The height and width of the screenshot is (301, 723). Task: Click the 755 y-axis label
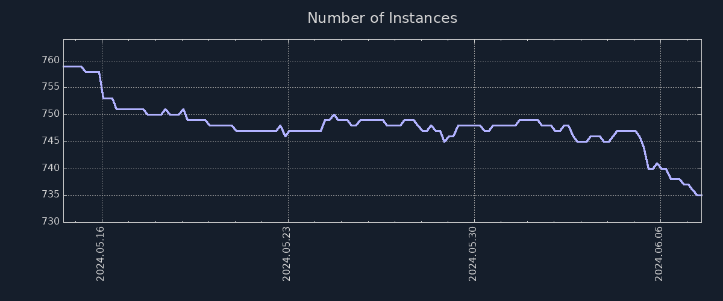51,87
